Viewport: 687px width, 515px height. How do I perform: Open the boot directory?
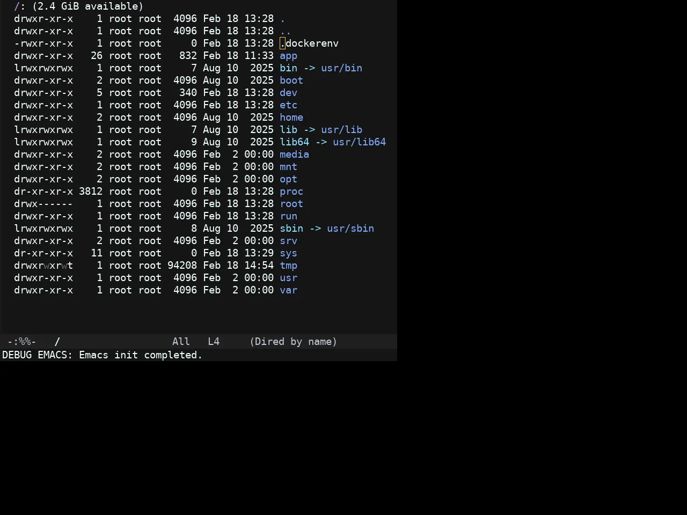click(291, 80)
